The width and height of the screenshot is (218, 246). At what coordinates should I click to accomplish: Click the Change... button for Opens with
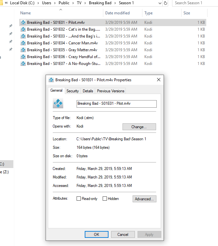click(x=139, y=127)
